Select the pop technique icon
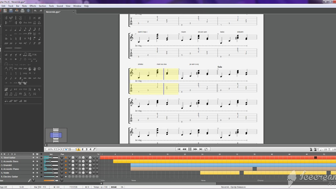This screenshot has width=336, height=189. click(x=25, y=69)
